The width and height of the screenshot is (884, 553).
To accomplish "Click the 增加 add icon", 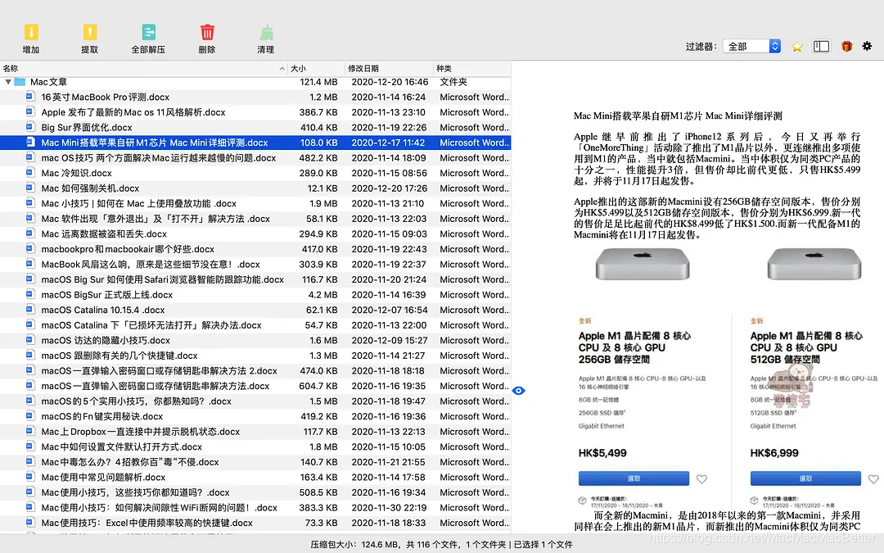I will click(x=31, y=33).
